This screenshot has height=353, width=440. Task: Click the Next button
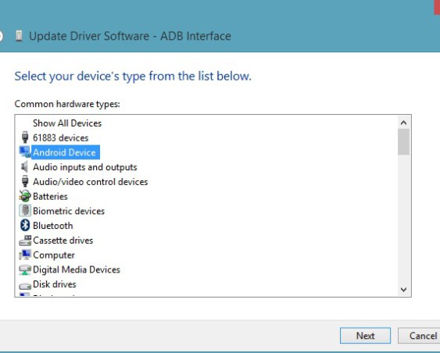[365, 335]
